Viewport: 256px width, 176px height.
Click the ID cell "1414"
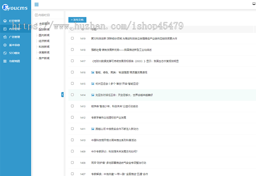click(83, 95)
